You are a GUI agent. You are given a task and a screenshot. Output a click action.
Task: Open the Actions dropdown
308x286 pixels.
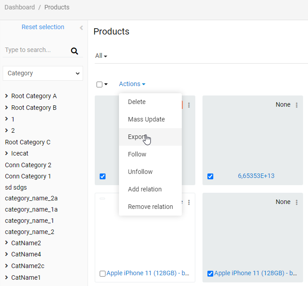[132, 84]
